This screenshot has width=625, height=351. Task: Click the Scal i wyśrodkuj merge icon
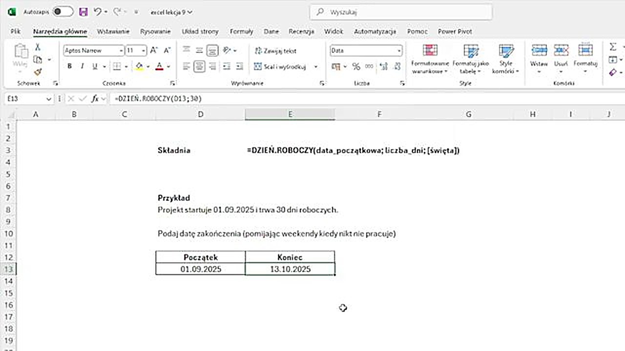257,67
